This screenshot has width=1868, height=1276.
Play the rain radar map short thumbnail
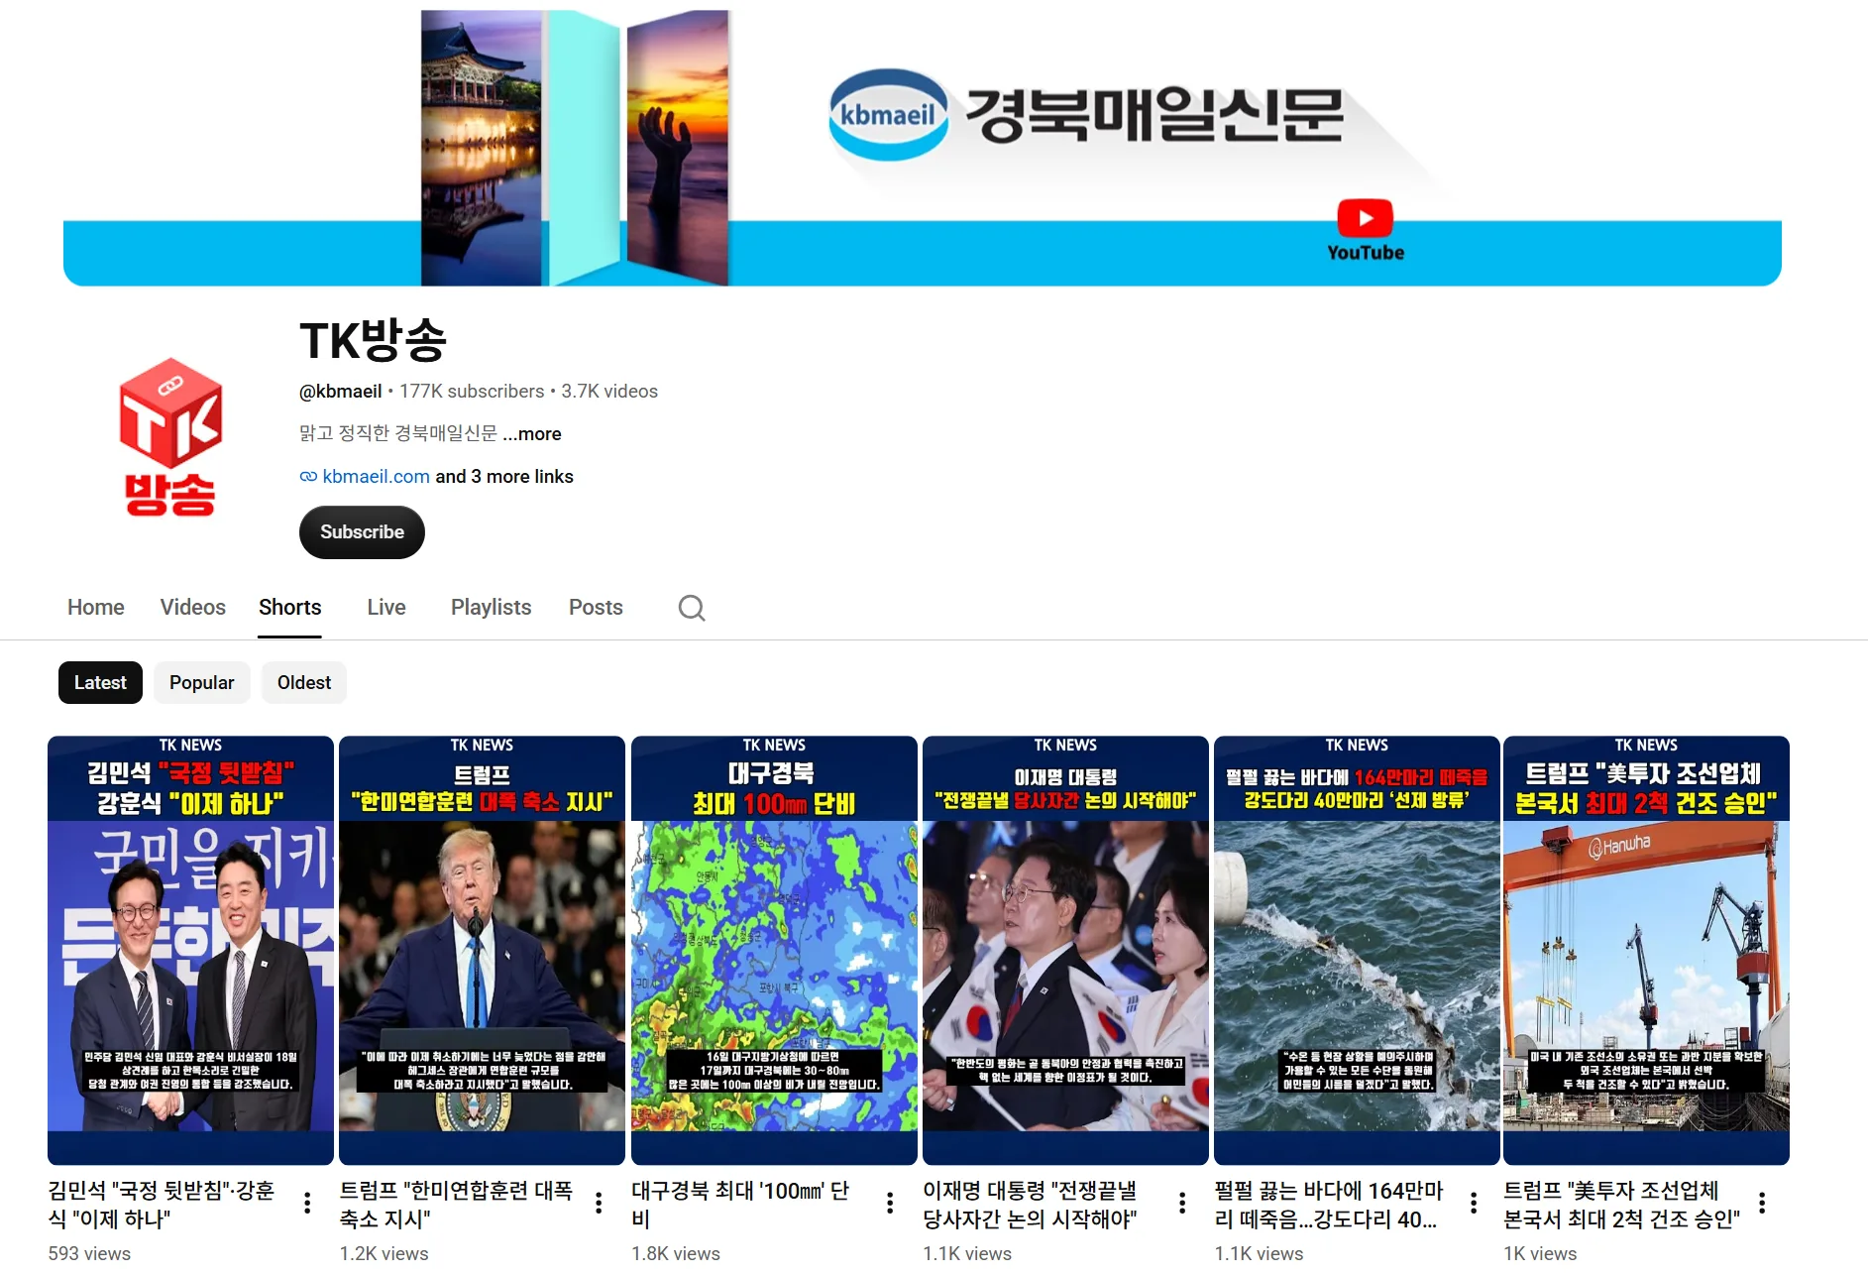(774, 950)
